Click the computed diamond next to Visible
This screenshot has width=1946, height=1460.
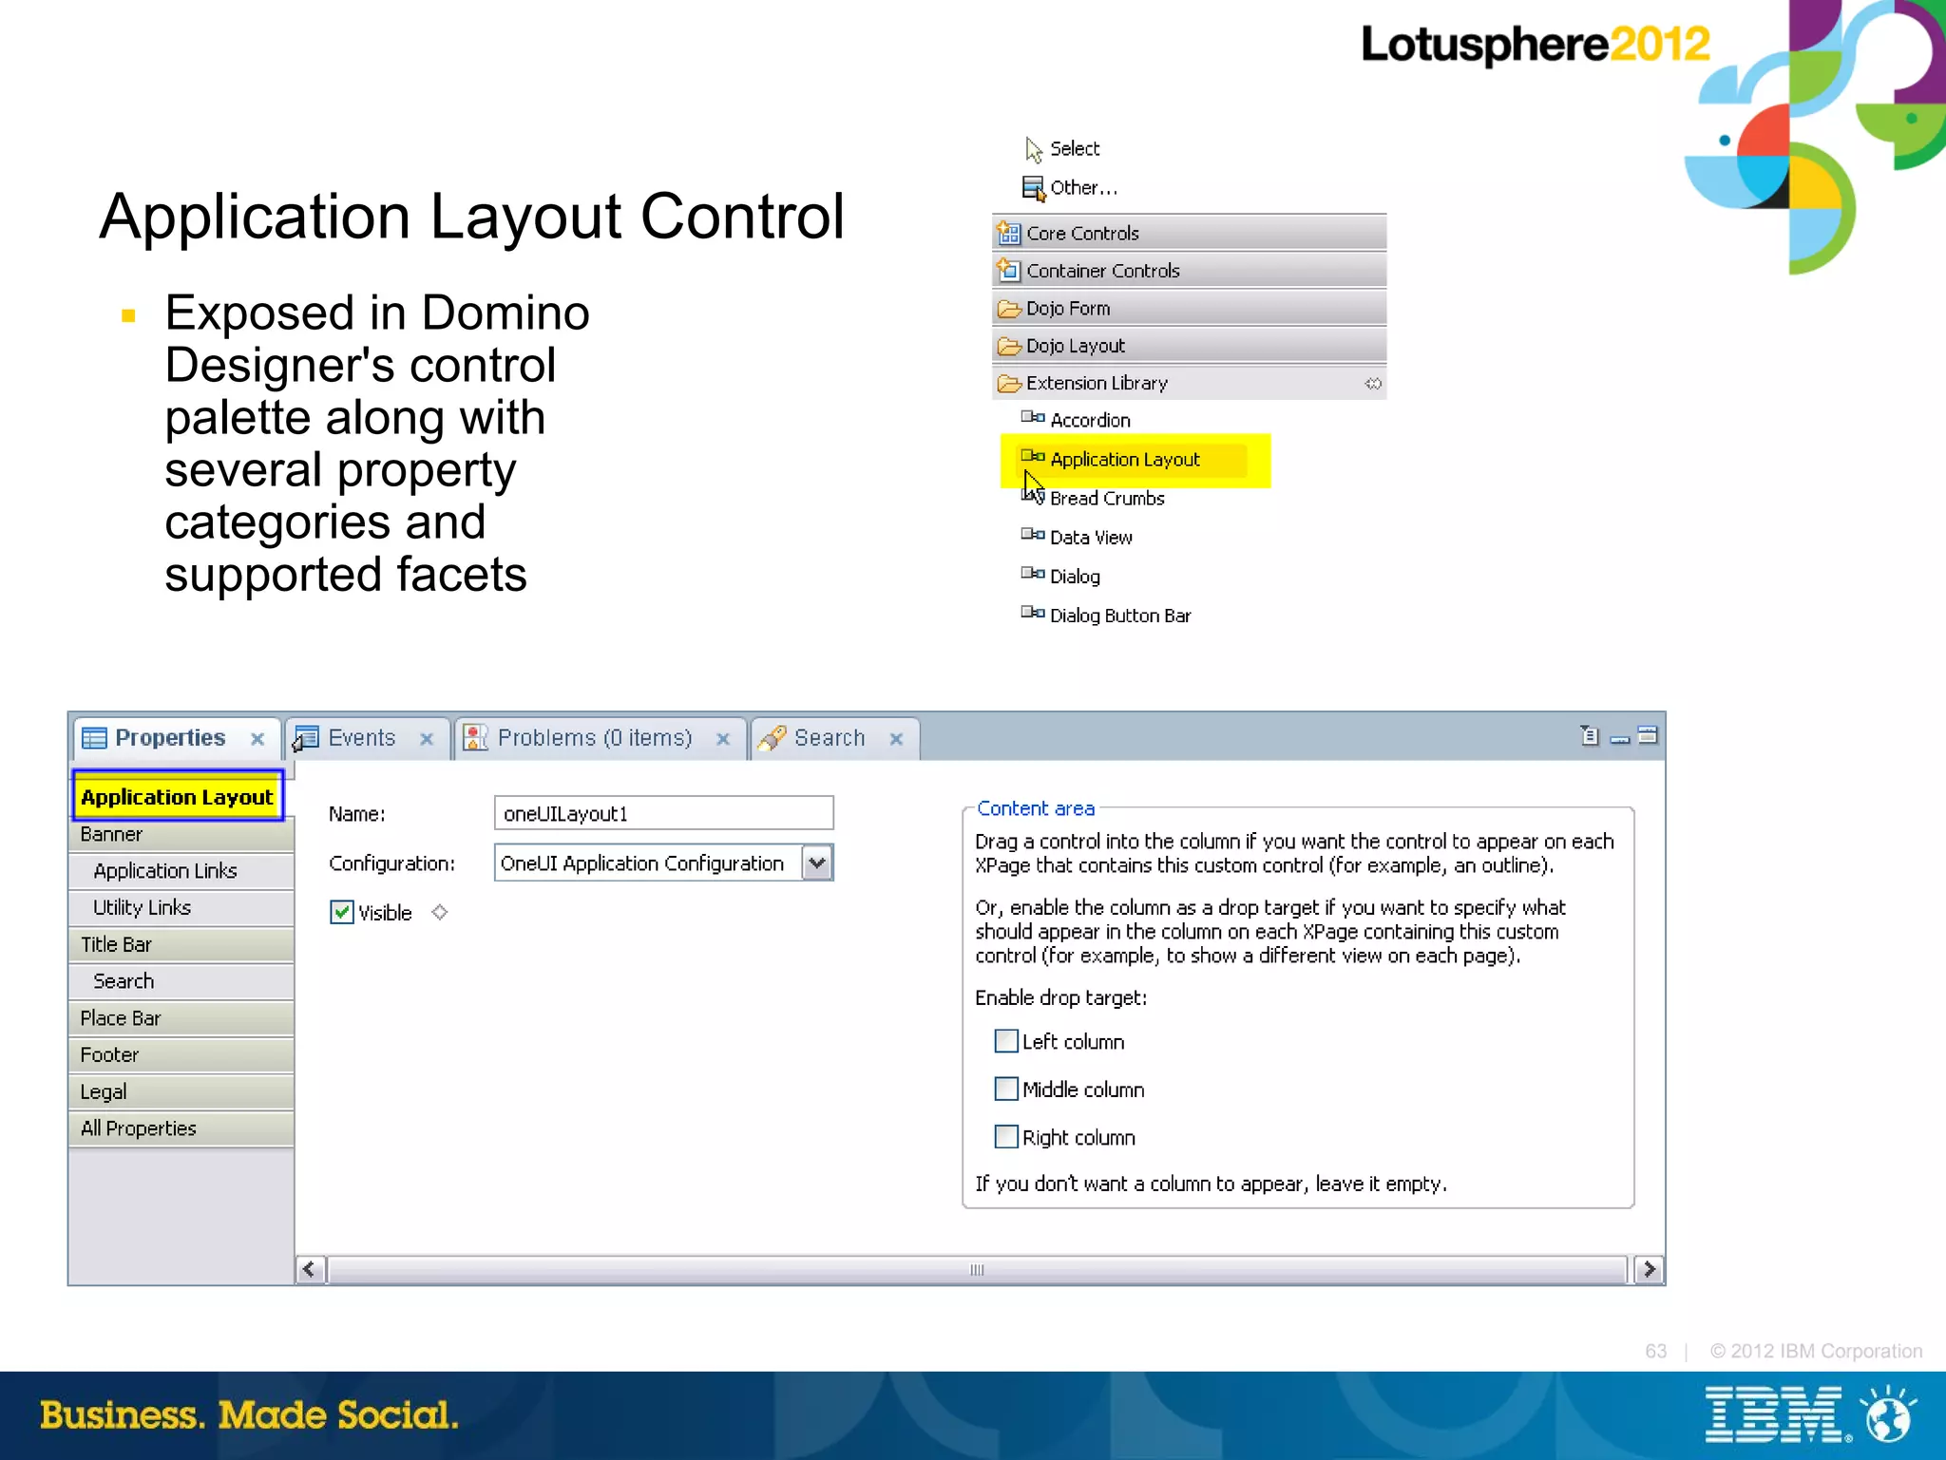439,912
